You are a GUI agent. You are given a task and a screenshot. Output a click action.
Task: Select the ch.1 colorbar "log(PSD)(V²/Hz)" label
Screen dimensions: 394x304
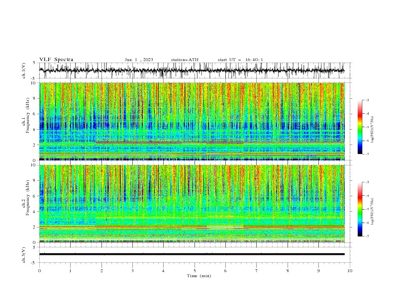click(x=372, y=130)
